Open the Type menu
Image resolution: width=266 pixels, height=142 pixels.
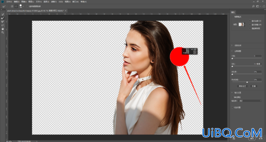[x=39, y=2]
